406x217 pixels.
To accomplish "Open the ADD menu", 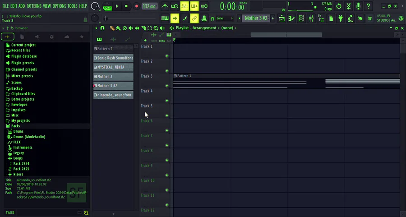I will [x=22, y=6].
